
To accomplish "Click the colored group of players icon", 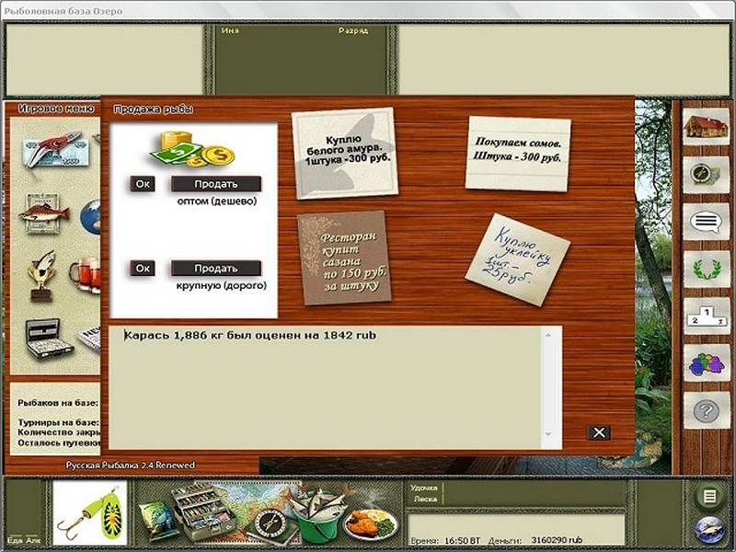I will [705, 362].
